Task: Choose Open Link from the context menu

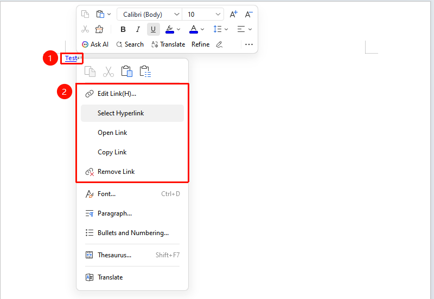Action: [x=132, y=133]
